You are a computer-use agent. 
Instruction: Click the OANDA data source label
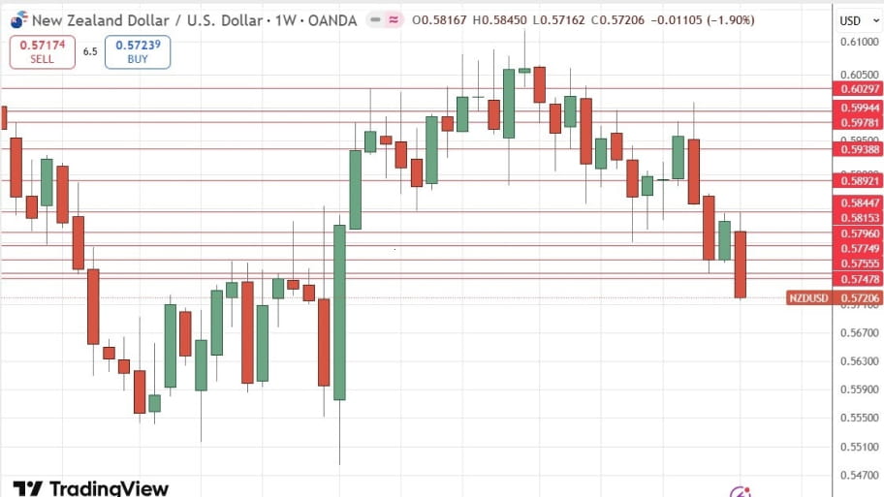[x=332, y=20]
